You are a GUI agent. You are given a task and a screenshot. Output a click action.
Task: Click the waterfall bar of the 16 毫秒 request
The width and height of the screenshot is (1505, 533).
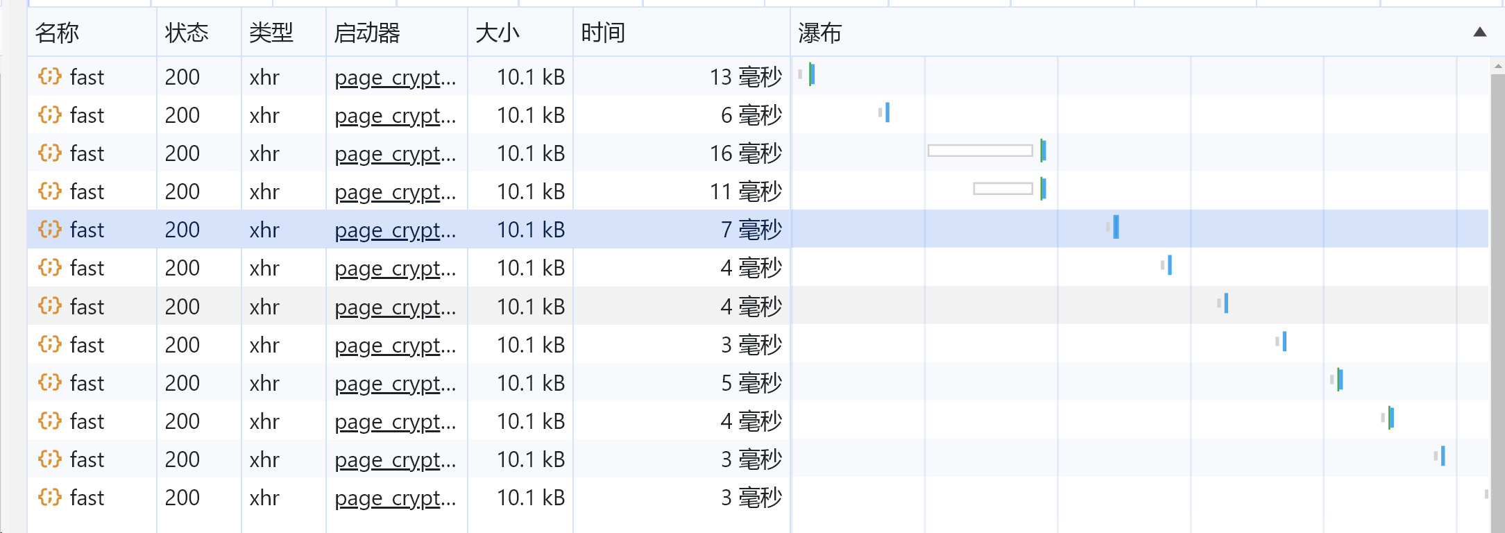tap(980, 151)
